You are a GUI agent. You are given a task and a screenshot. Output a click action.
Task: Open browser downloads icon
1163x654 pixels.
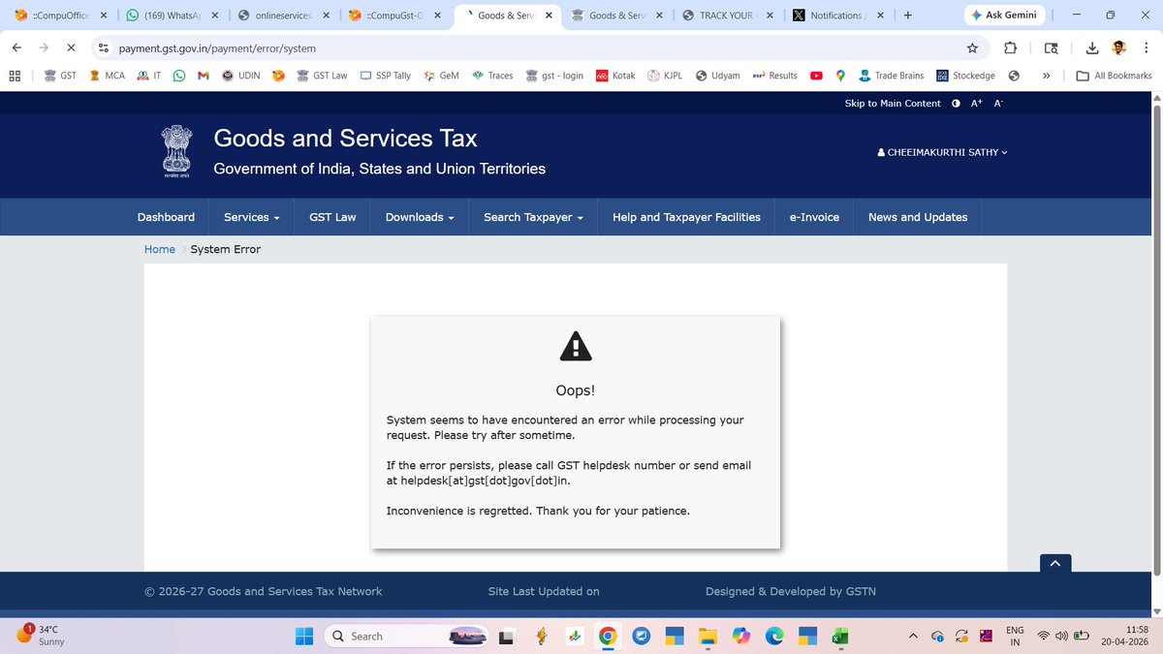tap(1091, 47)
